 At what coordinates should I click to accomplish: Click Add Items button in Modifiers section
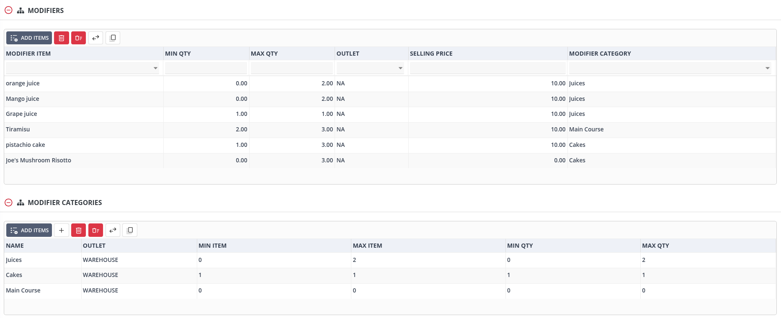29,38
